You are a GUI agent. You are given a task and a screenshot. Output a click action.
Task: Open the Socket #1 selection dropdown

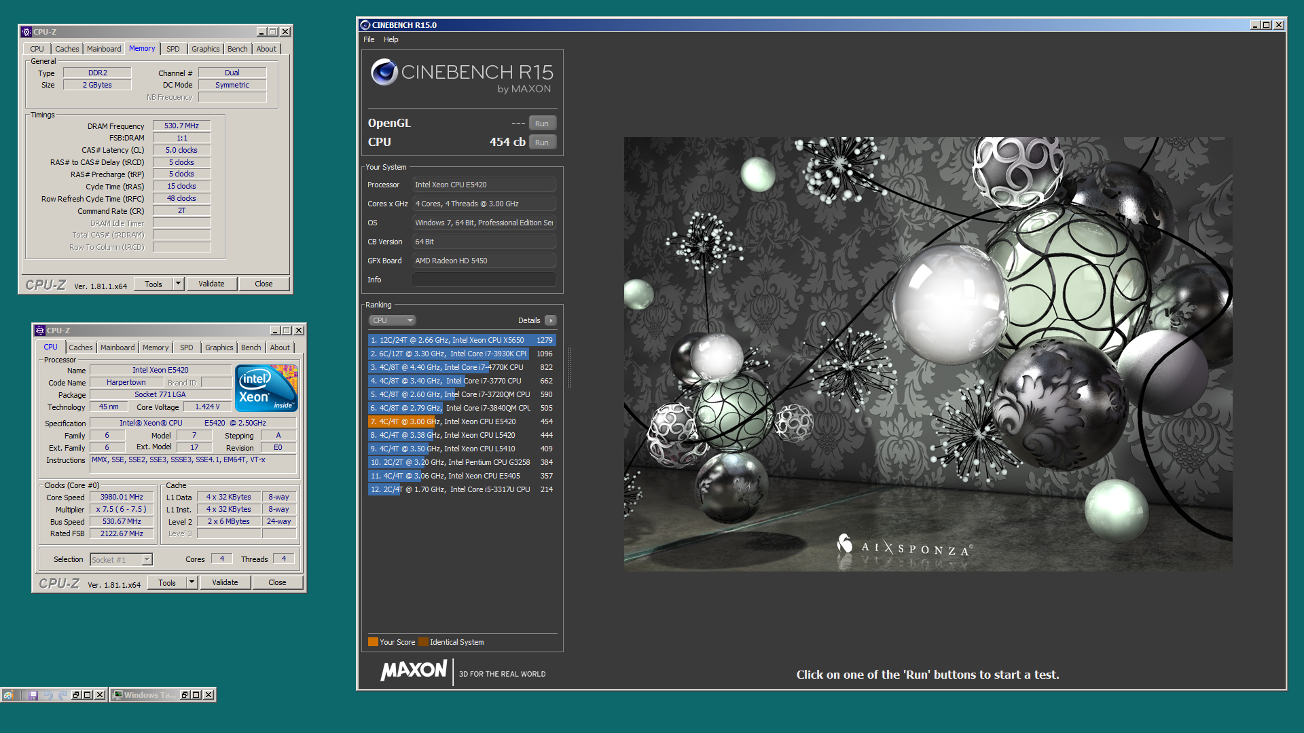coord(147,560)
